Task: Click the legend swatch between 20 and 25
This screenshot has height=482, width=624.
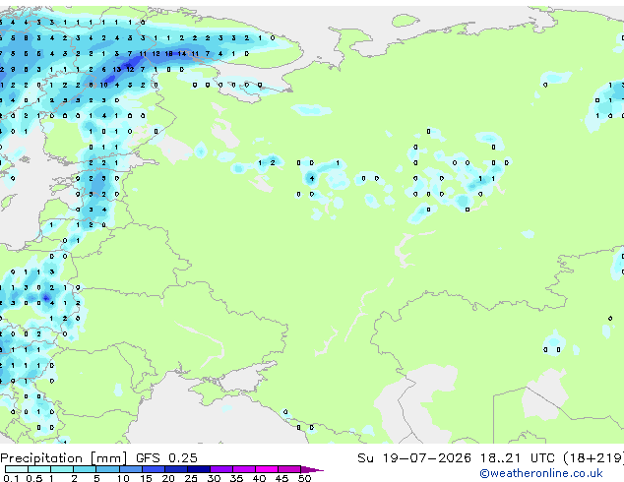Action: coord(175,469)
